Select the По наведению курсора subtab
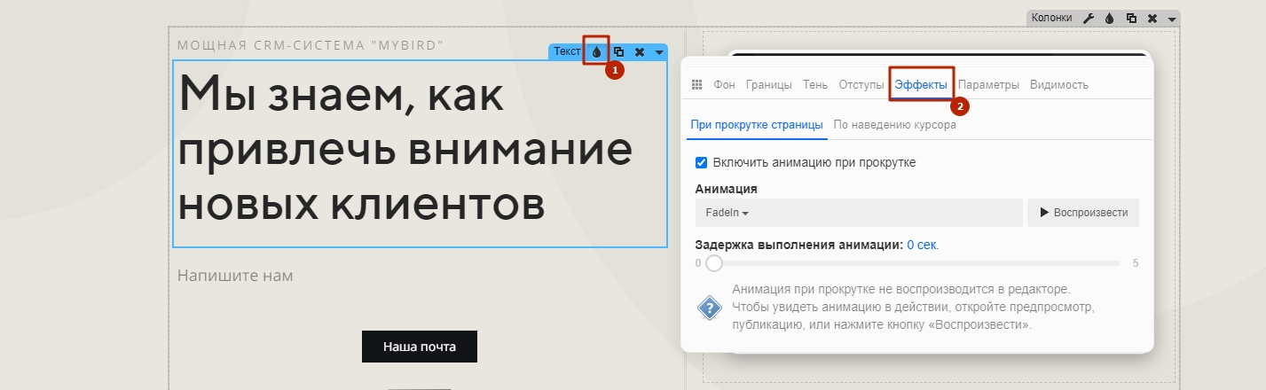 point(895,126)
